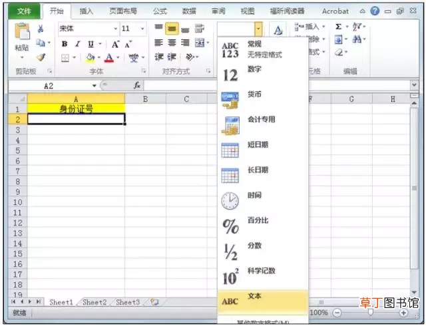The image size is (426, 326).
Task: Choose 分数 fraction format
Action: 263,251
